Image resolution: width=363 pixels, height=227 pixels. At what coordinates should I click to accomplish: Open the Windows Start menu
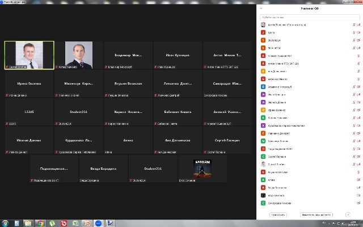pyautogui.click(x=6, y=223)
